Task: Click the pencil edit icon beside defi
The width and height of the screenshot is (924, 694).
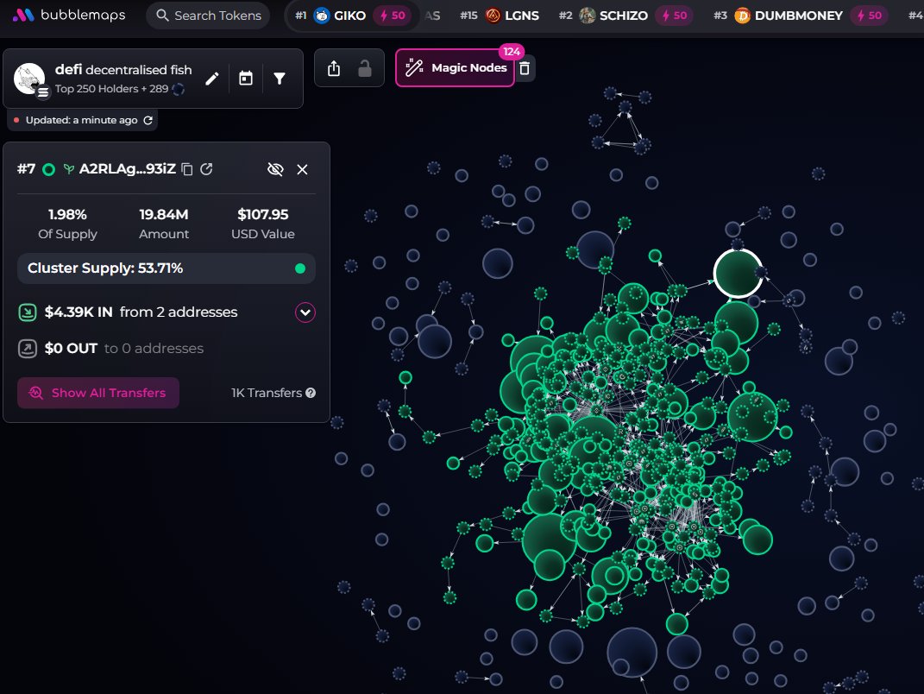Action: (x=212, y=79)
